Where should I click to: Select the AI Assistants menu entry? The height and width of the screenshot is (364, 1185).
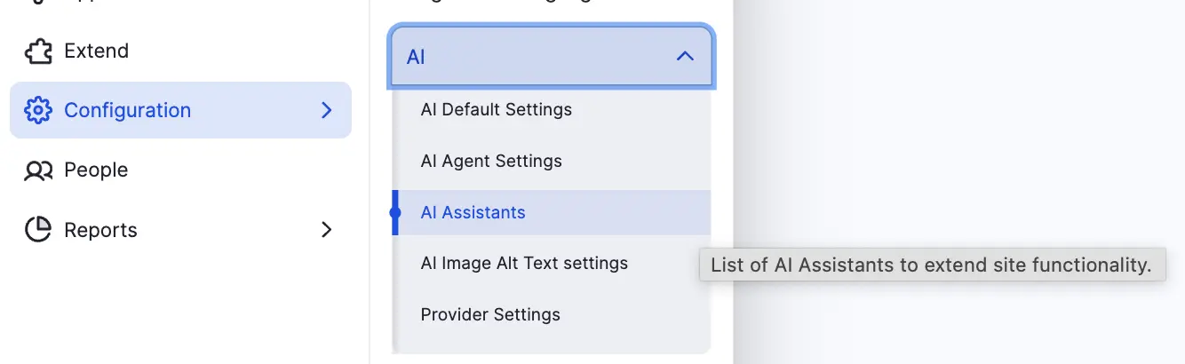pyautogui.click(x=473, y=213)
